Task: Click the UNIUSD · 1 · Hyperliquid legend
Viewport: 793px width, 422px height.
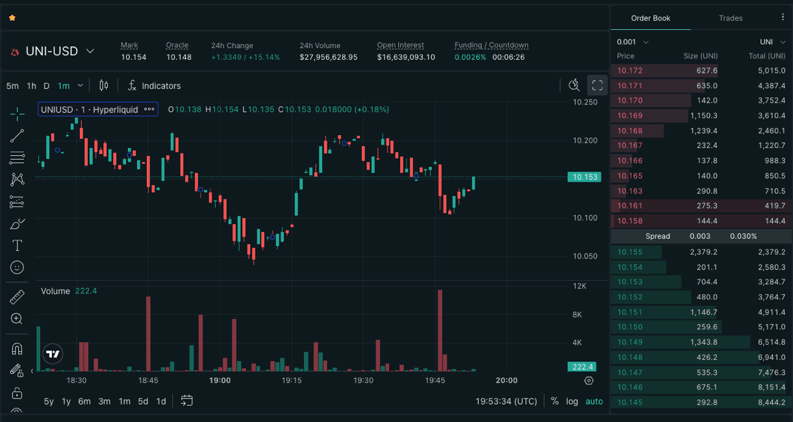Action: 90,110
